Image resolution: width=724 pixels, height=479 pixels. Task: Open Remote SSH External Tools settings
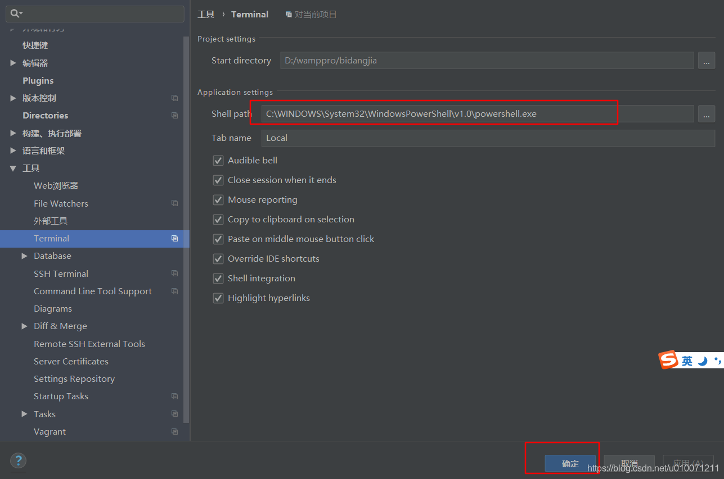[x=89, y=344]
